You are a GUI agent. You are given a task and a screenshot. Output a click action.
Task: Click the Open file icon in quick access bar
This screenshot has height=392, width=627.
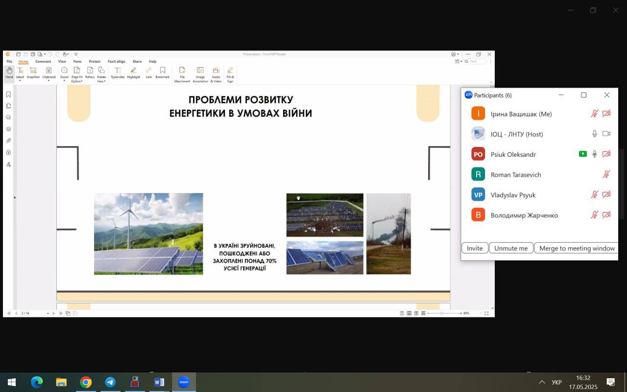click(18, 54)
